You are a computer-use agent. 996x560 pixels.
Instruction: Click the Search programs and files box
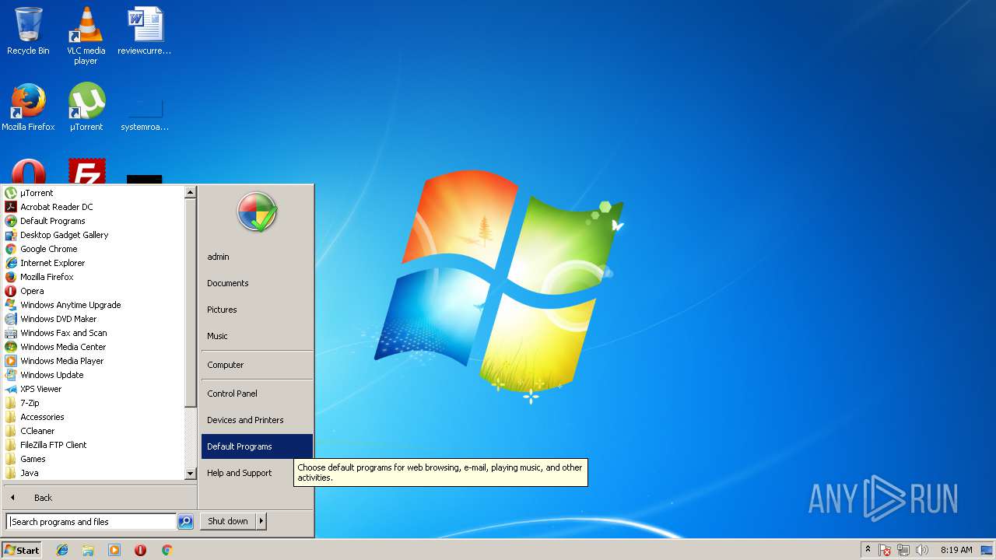click(91, 522)
